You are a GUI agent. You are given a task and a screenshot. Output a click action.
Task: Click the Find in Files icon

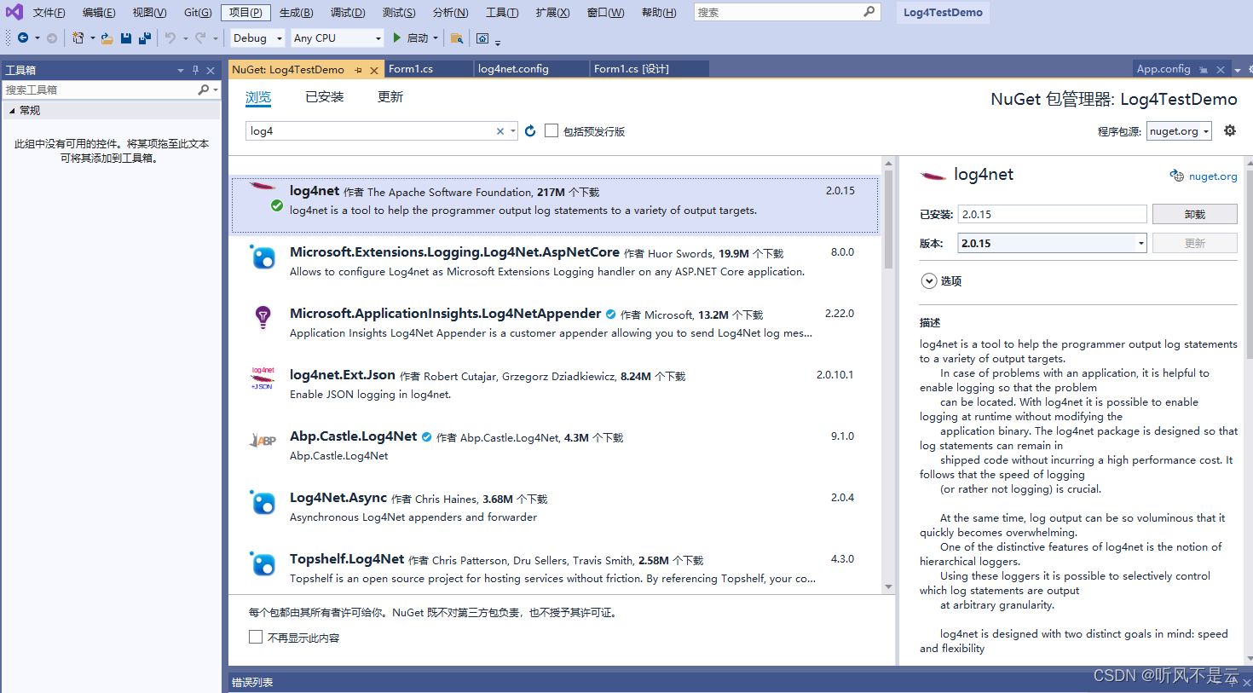tap(457, 38)
